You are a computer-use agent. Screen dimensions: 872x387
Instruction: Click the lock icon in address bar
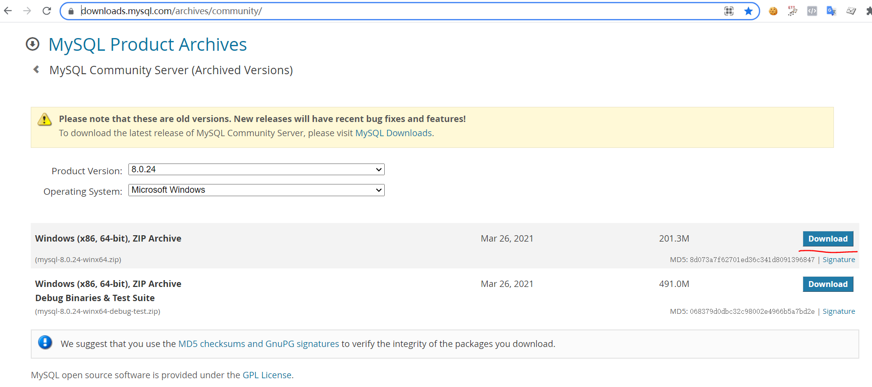pos(71,11)
